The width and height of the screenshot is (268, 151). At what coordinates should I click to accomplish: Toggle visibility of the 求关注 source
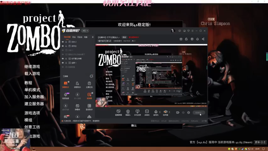click(x=63, y=46)
